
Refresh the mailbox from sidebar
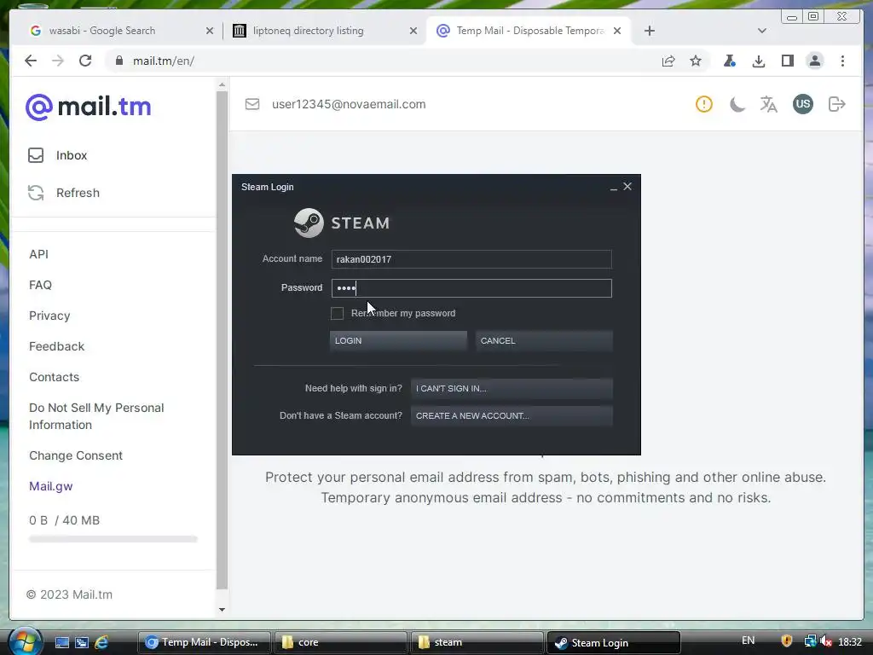click(78, 193)
